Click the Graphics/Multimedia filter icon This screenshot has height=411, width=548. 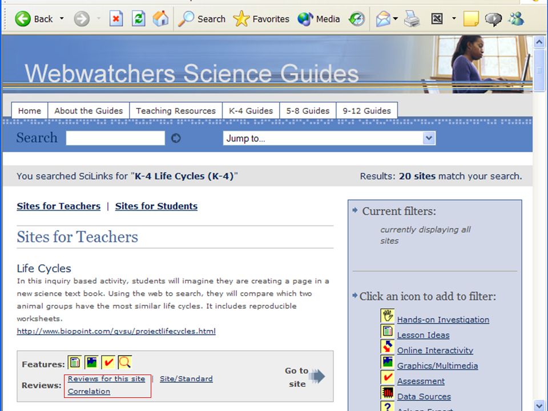click(x=387, y=362)
